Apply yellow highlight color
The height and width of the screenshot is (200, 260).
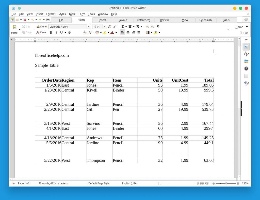(105, 32)
